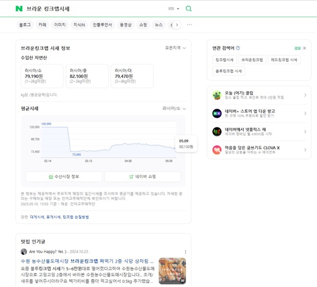
Task: Click the 120,000 peak label on chart
Action: tap(46, 124)
